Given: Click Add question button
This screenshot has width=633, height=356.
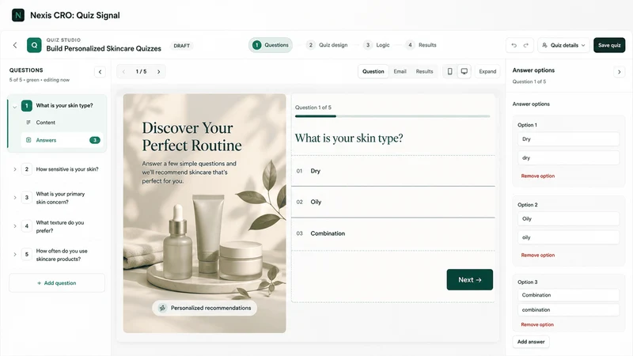Looking at the screenshot, I should point(57,283).
